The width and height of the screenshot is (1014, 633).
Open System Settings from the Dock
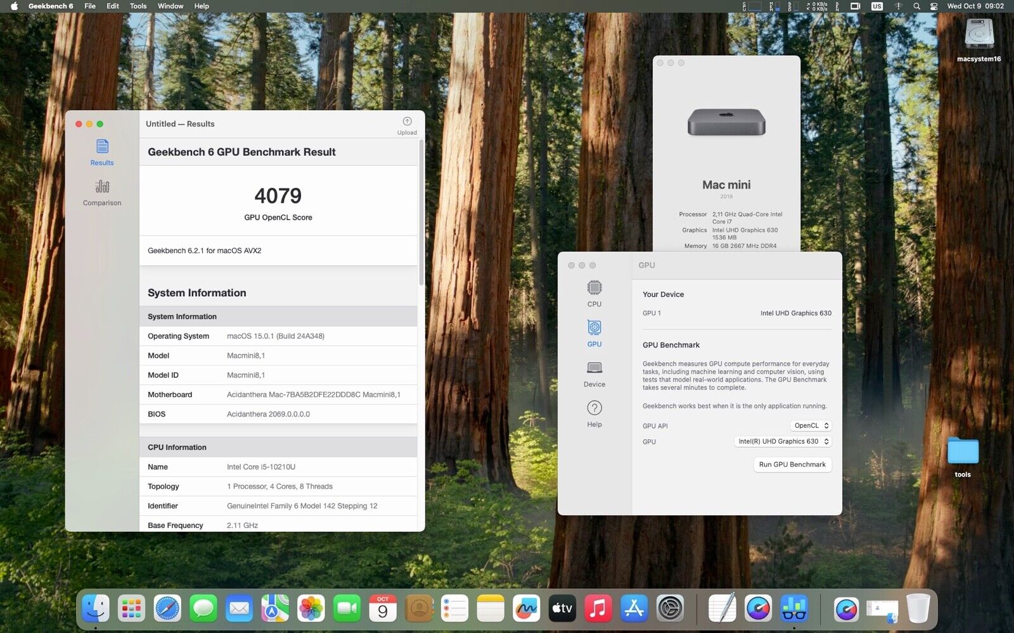[x=670, y=609]
